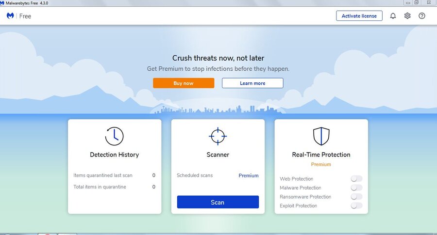Click the orange Premium label under Real-Time Protection

coord(321,164)
